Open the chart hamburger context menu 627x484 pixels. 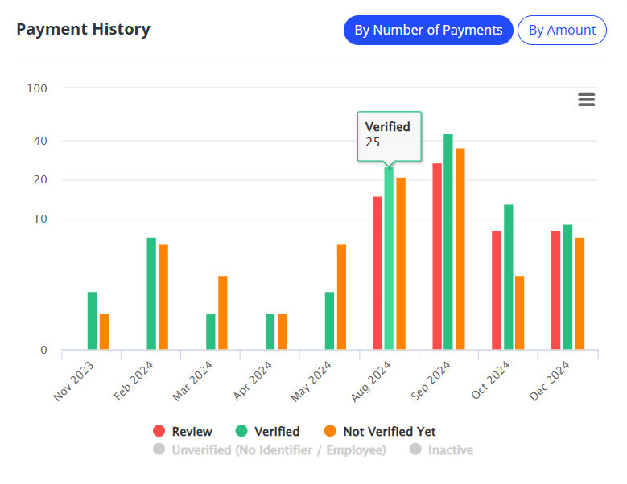(x=587, y=100)
